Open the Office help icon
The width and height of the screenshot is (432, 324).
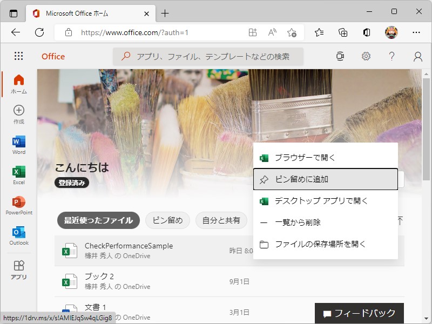click(392, 56)
